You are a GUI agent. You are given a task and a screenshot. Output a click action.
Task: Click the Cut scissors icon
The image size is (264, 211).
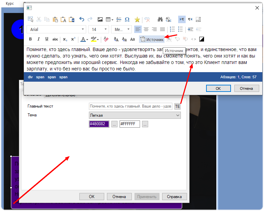pyautogui.click(x=39, y=19)
